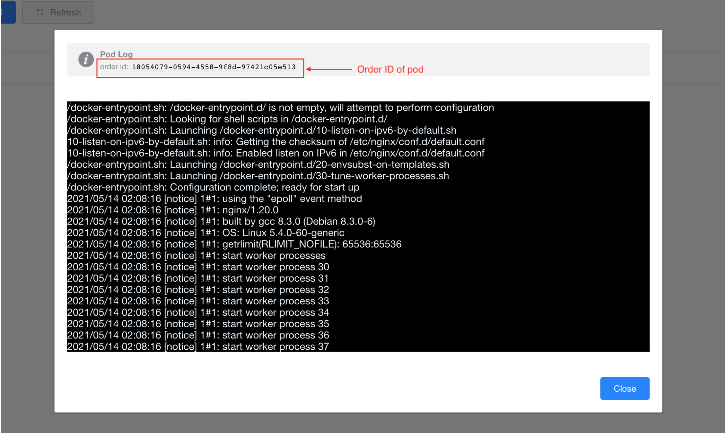
Task: Click the blue button left of Refresh
Action: pos(8,12)
